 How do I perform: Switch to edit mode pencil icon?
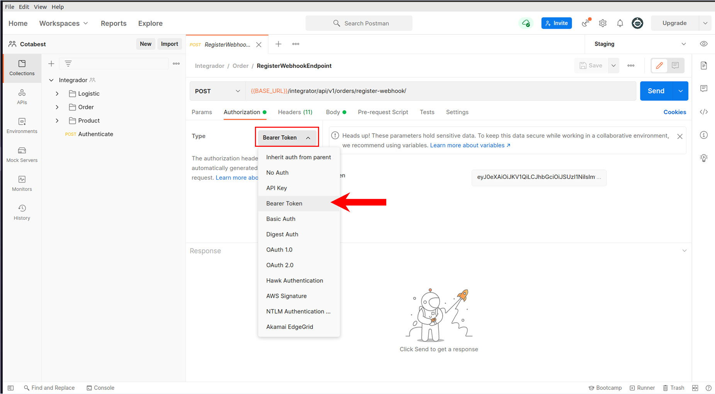(x=659, y=66)
